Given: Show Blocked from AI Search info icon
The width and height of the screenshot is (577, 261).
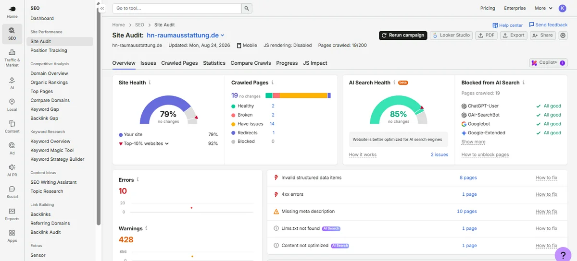Looking at the screenshot, I should 524,83.
